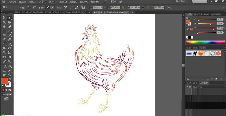Click the red flower symbol thumbnail

218,53
